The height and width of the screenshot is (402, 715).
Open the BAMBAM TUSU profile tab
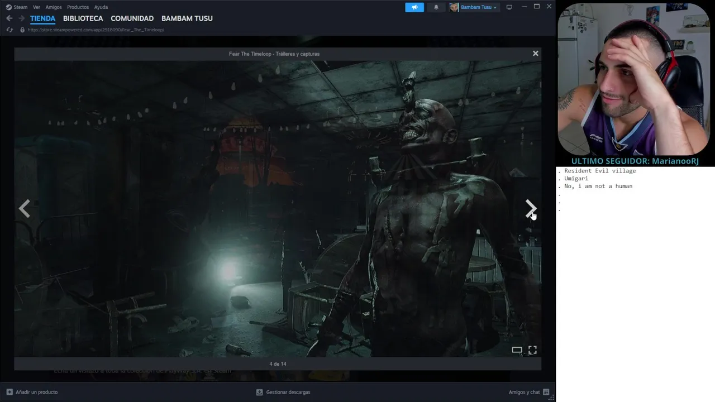(187, 18)
